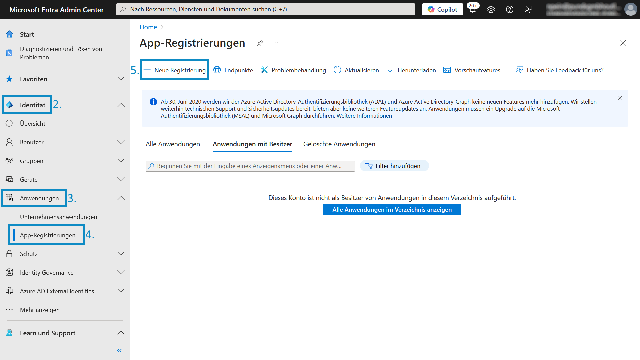Focus the Anzeigenamen application search field
640x360 pixels.
pos(250,166)
